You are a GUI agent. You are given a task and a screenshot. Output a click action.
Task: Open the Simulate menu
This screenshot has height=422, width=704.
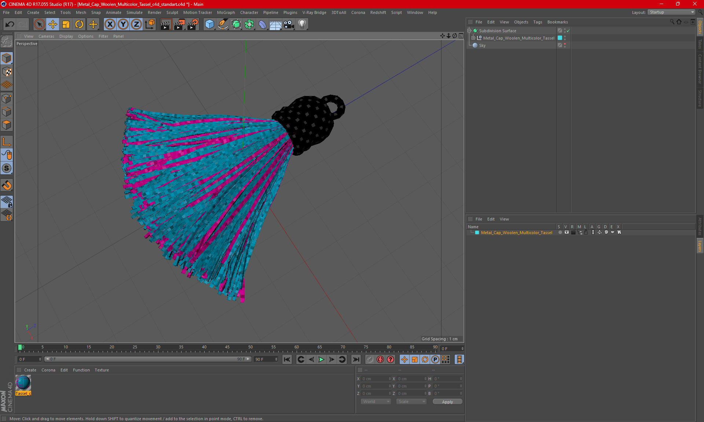tap(135, 12)
